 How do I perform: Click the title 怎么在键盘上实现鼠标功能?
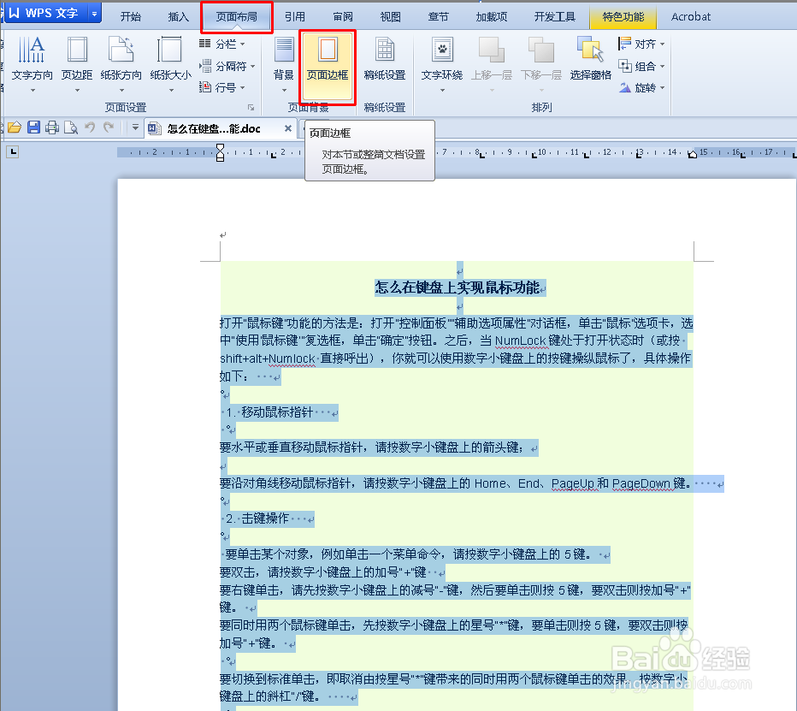(457, 287)
